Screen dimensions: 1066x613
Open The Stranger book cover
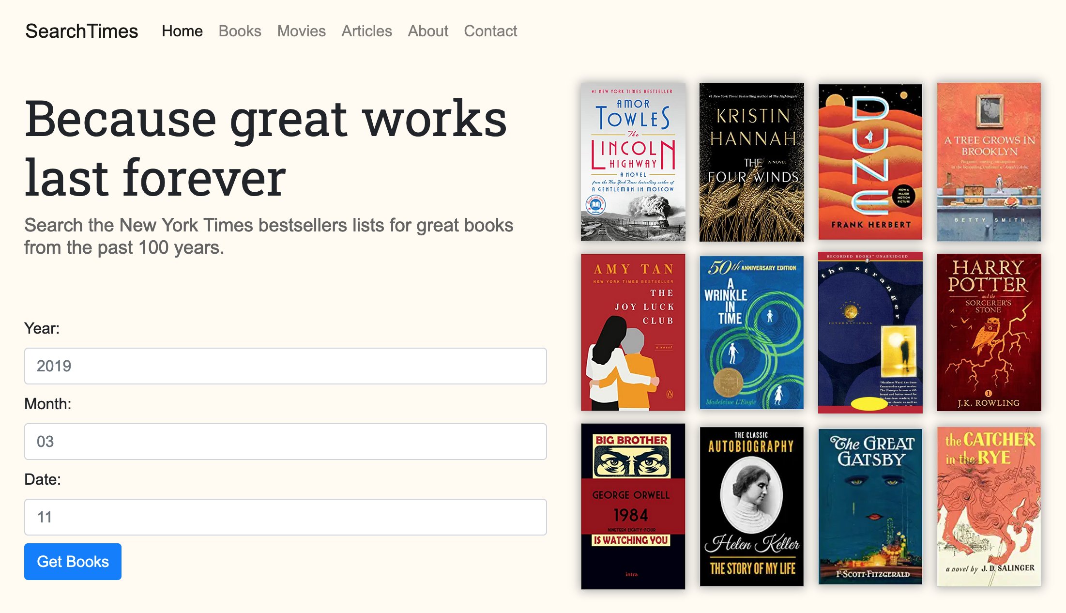(x=870, y=332)
